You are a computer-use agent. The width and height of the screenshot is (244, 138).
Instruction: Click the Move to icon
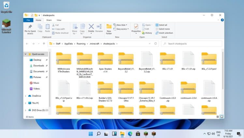75,27
